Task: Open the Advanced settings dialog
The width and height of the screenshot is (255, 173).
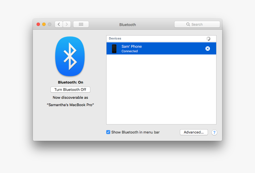Action: 194,132
